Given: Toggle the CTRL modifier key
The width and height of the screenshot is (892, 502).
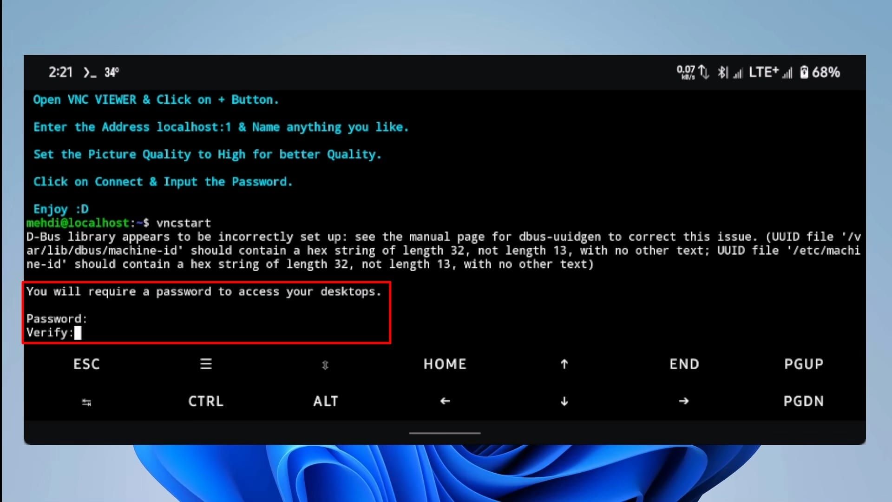Looking at the screenshot, I should (206, 401).
